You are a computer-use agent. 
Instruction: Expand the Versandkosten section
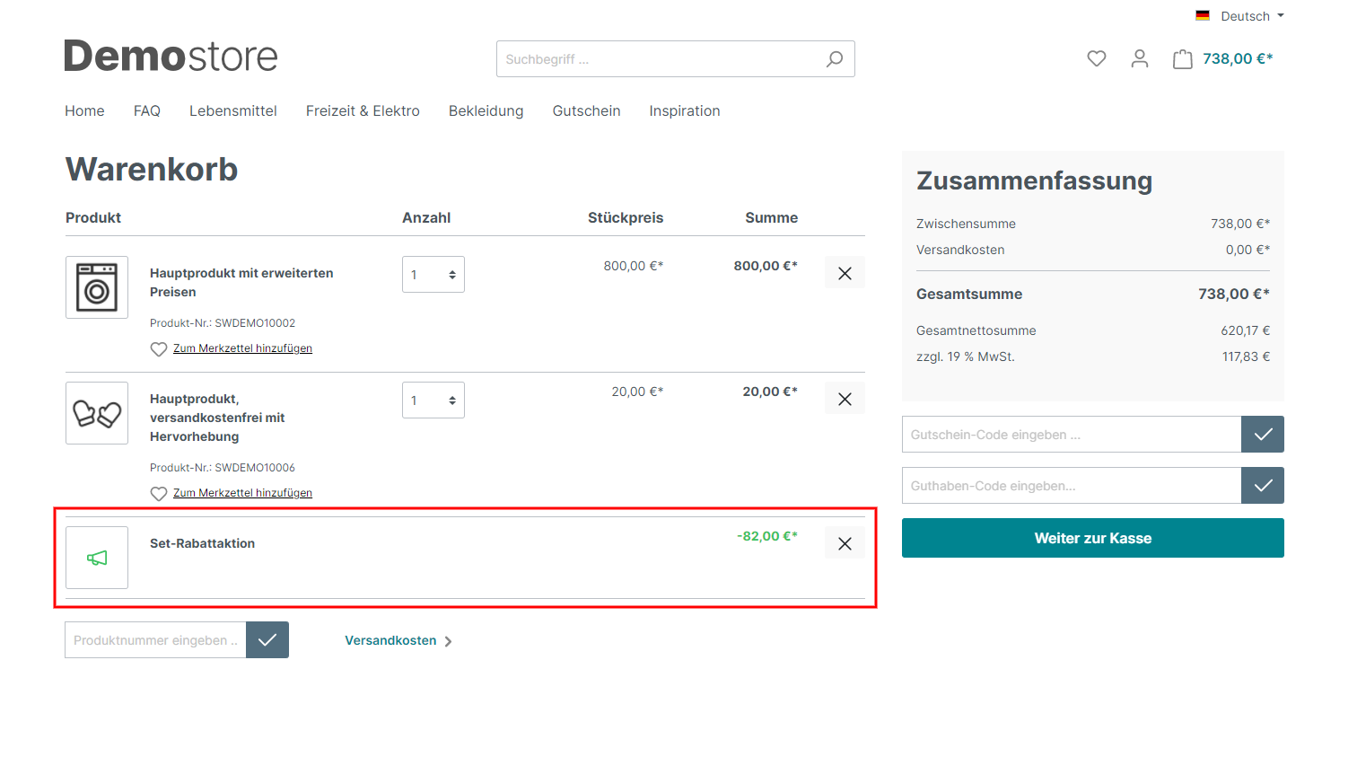[x=398, y=640]
